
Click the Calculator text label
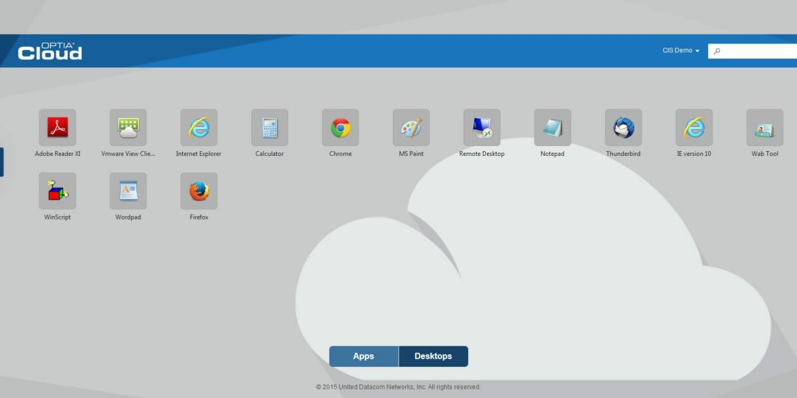point(270,154)
